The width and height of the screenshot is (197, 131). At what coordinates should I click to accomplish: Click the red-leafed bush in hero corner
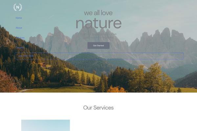click(8, 82)
